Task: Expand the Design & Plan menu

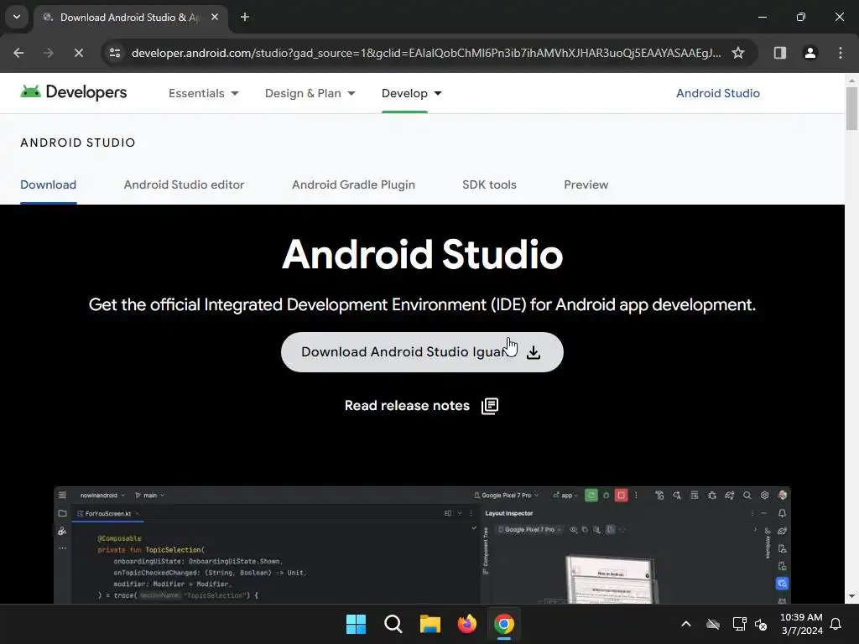Action: pyautogui.click(x=310, y=93)
